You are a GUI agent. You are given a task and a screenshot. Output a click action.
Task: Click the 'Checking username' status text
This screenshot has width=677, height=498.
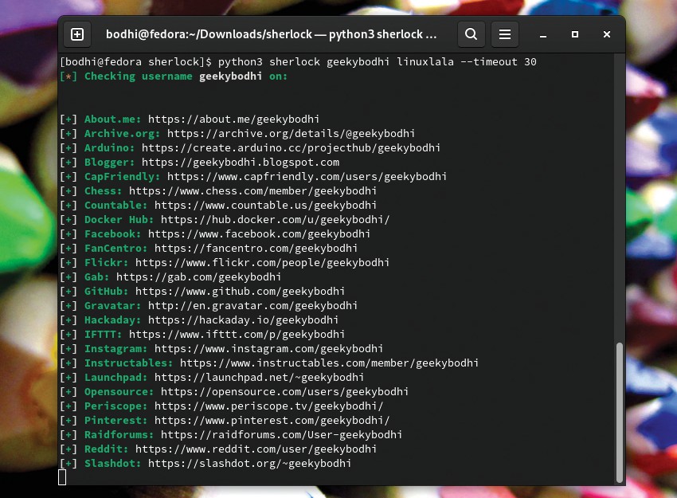(138, 76)
